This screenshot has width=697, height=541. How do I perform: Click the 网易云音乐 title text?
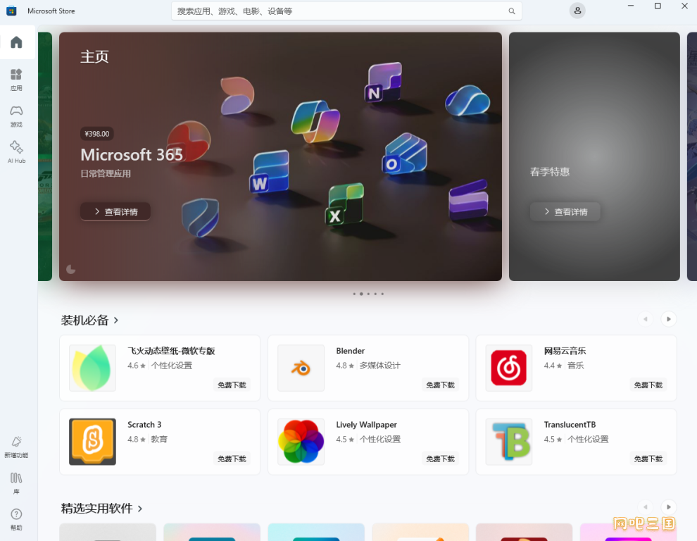pyautogui.click(x=565, y=351)
